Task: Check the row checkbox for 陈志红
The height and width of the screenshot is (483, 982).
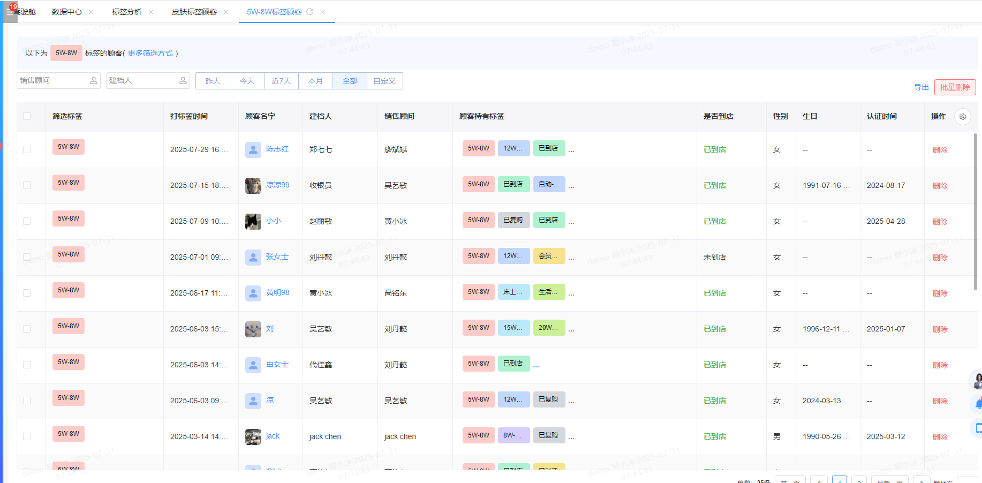Action: pos(26,150)
